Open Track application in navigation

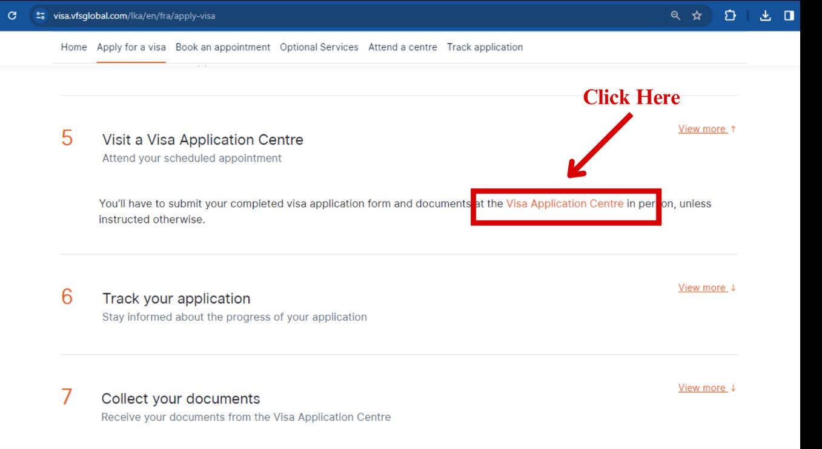(x=485, y=47)
